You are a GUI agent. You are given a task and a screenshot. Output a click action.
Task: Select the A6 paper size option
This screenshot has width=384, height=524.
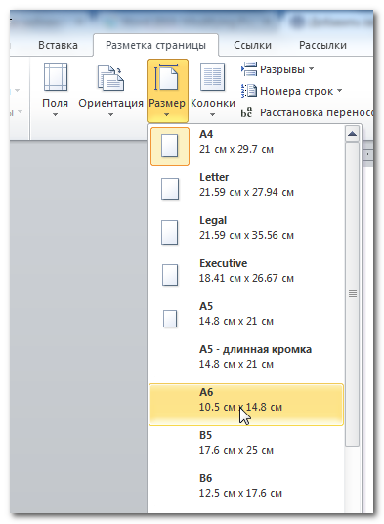pyautogui.click(x=246, y=405)
